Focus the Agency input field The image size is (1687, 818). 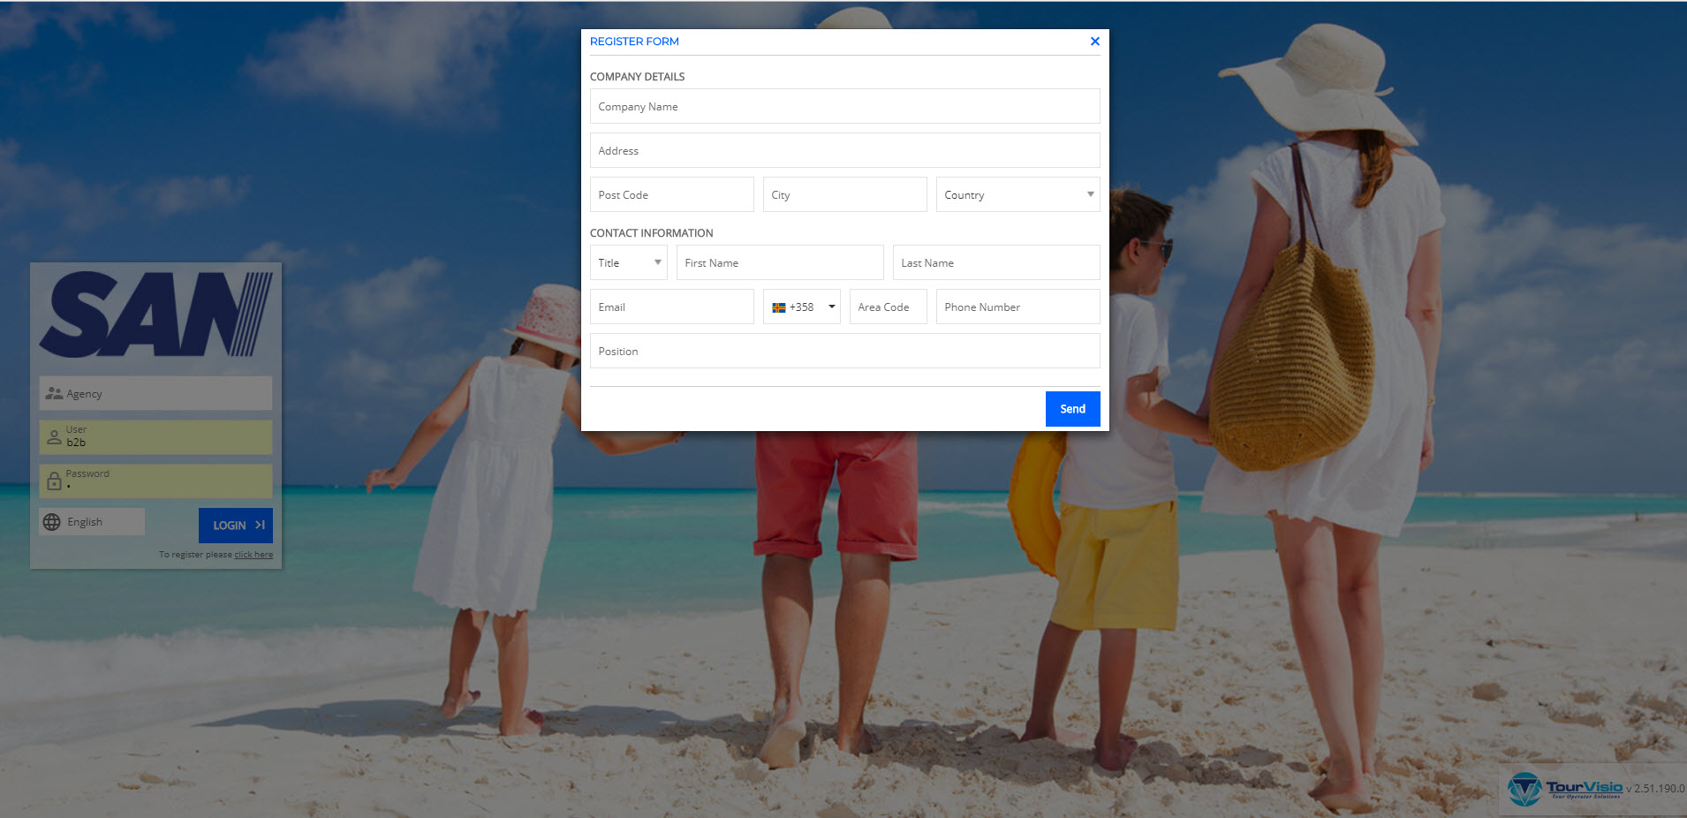point(168,394)
